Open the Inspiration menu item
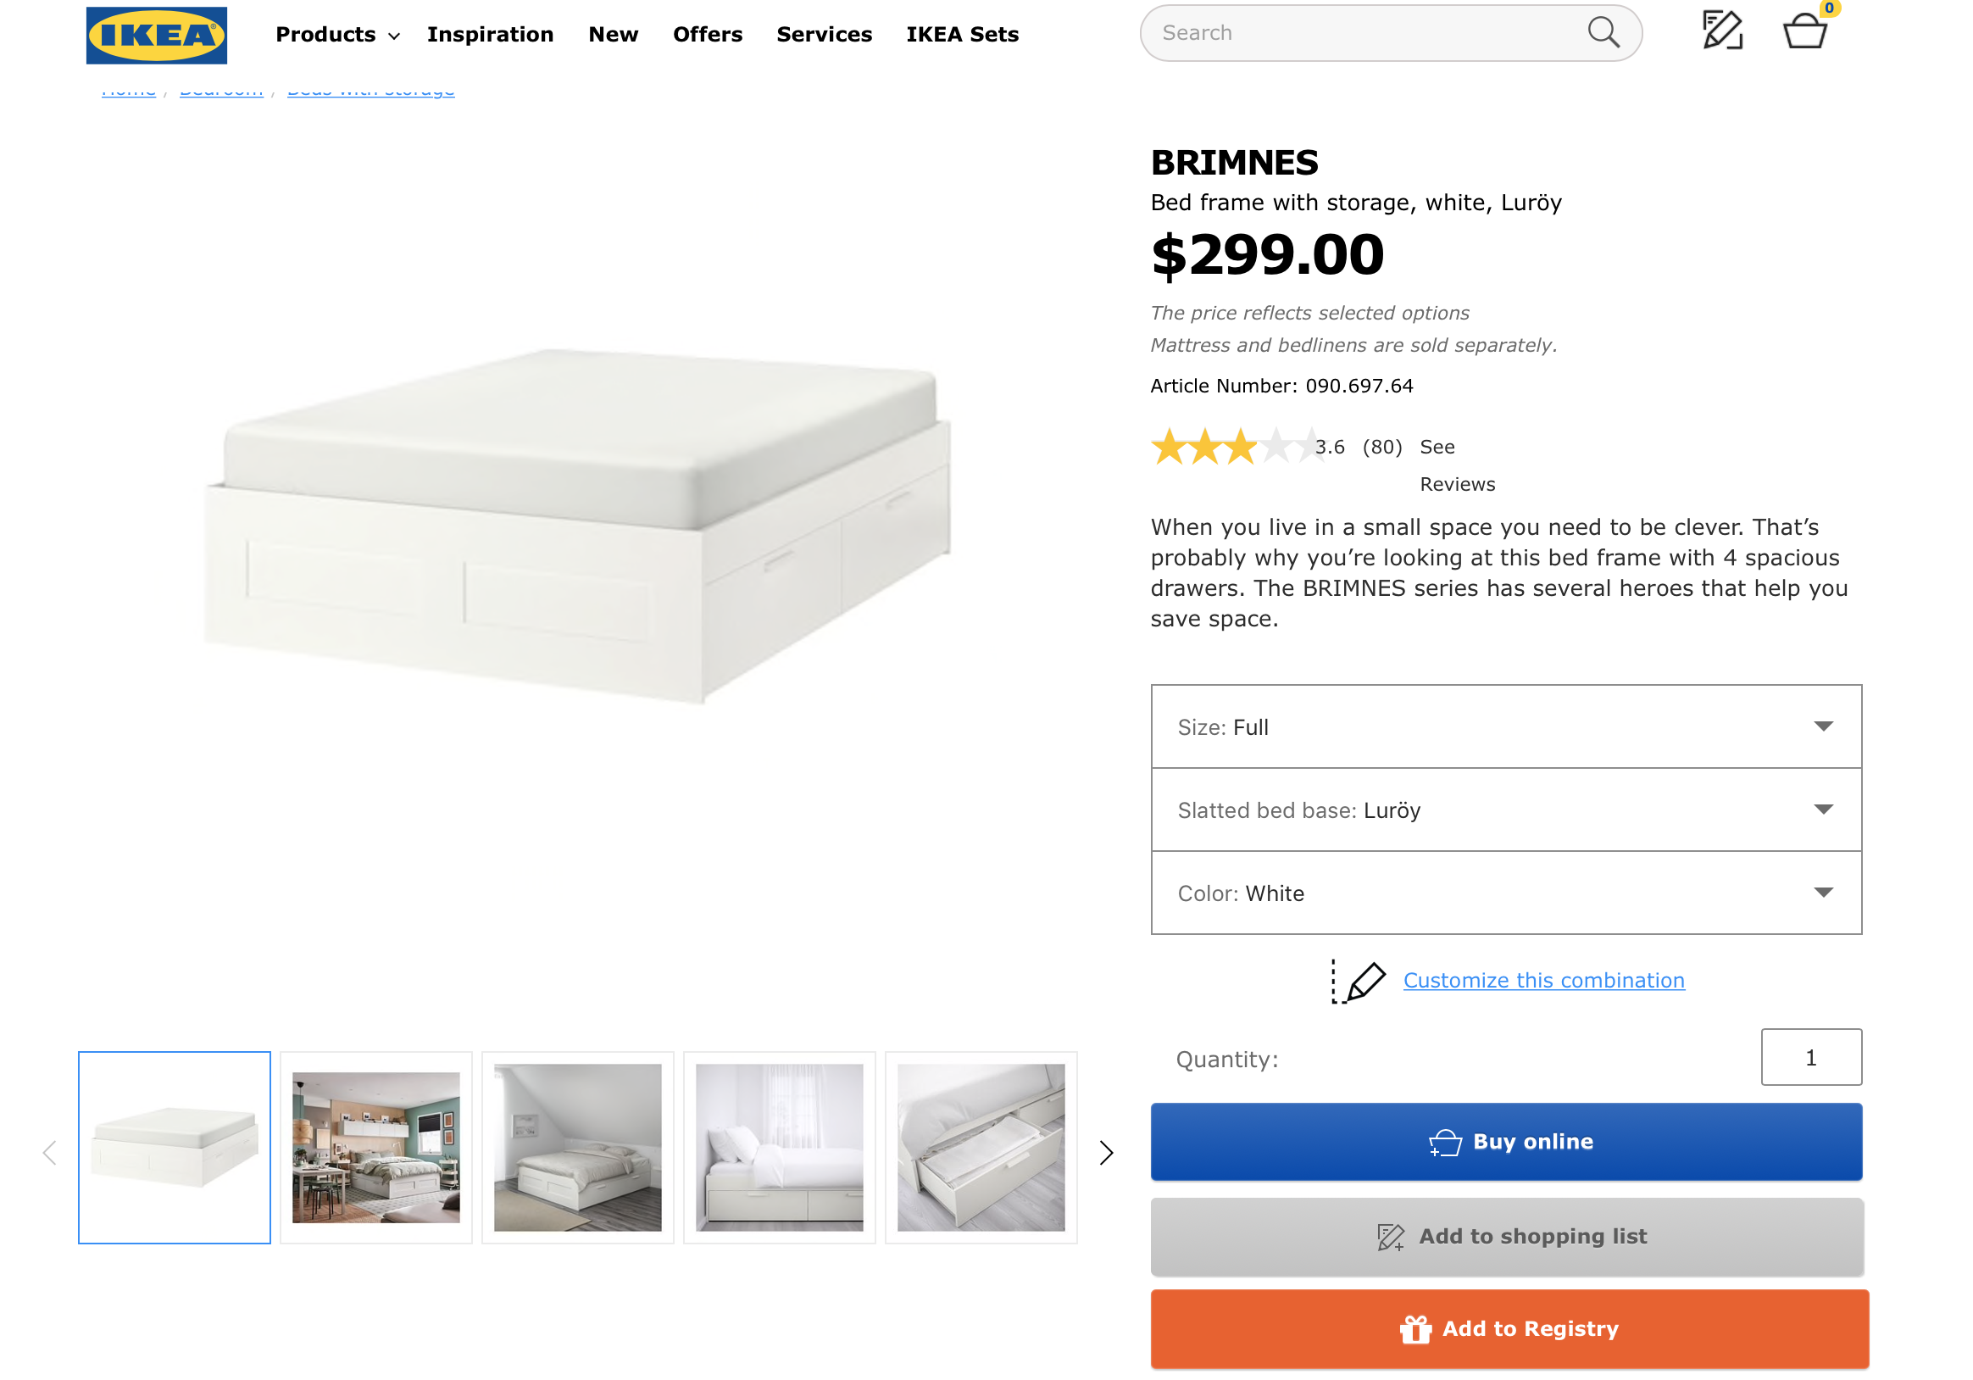 point(490,35)
